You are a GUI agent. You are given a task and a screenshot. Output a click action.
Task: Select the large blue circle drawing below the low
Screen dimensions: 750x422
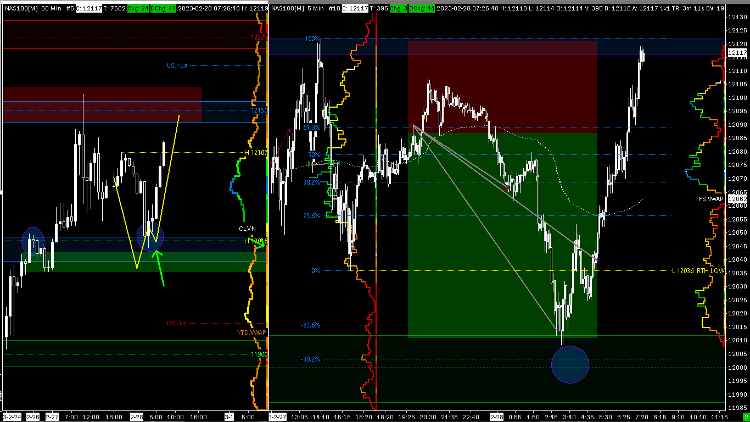[x=570, y=364]
